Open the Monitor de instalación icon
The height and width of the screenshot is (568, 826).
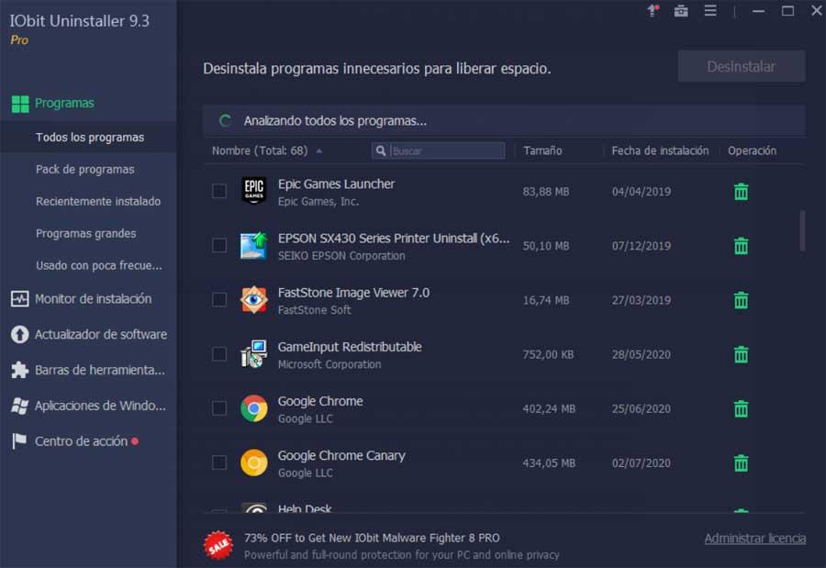(x=19, y=299)
